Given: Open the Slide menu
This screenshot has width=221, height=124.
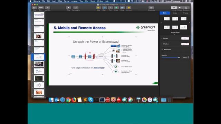Looking at the screenshot, I should point(60,1).
